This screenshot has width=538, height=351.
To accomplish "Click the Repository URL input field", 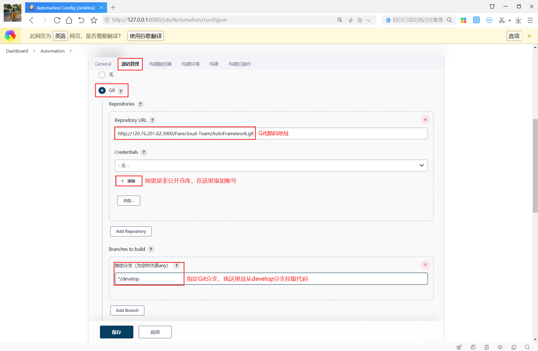I will (271, 134).
